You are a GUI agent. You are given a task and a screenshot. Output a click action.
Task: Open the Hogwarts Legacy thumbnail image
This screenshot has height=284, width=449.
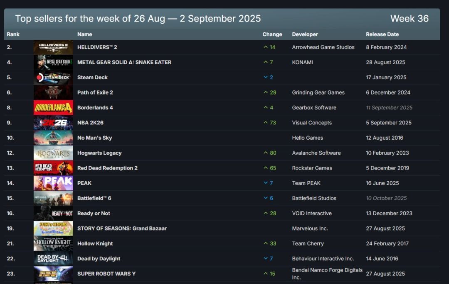[x=53, y=153]
